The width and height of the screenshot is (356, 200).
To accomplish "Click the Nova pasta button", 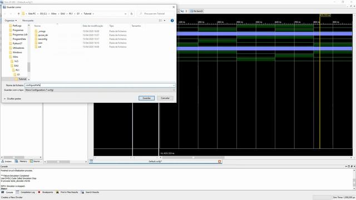I will (x=28, y=21).
